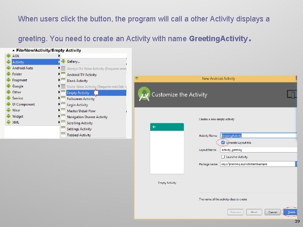Click the Android icon beside Fragment
Image resolution: width=303 pixels, height=227 pixels.
[8, 80]
